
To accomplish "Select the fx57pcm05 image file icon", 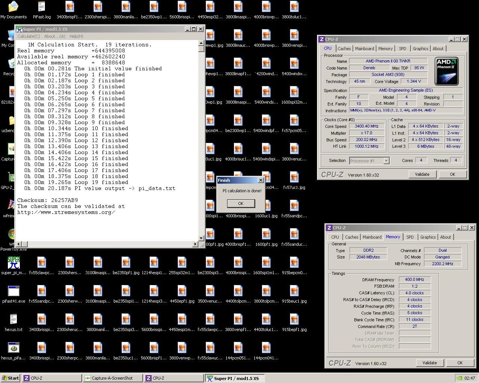I will click(x=294, y=120).
